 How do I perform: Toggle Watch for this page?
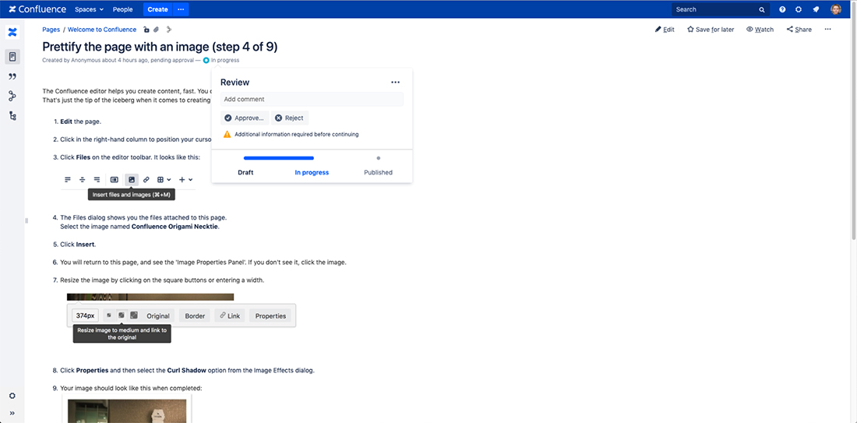coord(760,30)
